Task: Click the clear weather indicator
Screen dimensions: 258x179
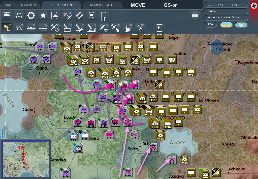Action: [226, 25]
